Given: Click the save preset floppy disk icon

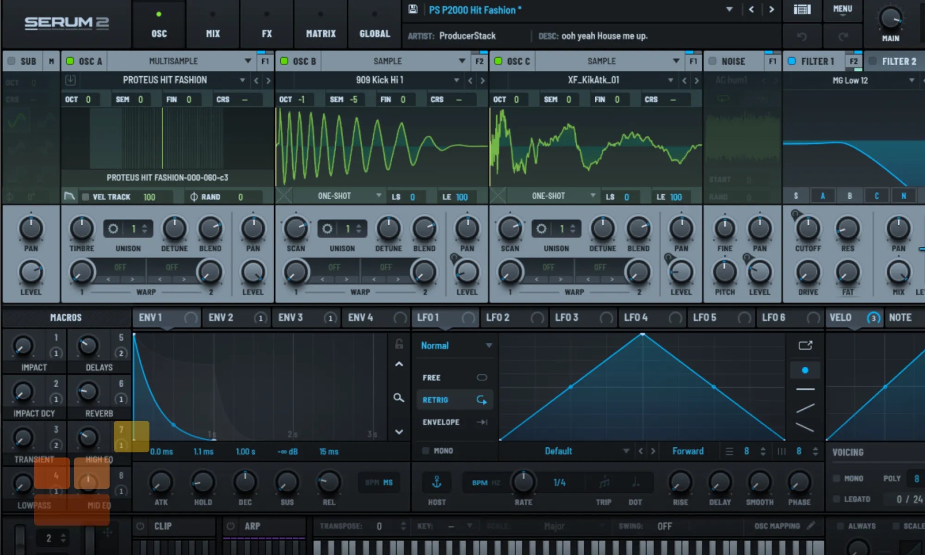Looking at the screenshot, I should (413, 10).
